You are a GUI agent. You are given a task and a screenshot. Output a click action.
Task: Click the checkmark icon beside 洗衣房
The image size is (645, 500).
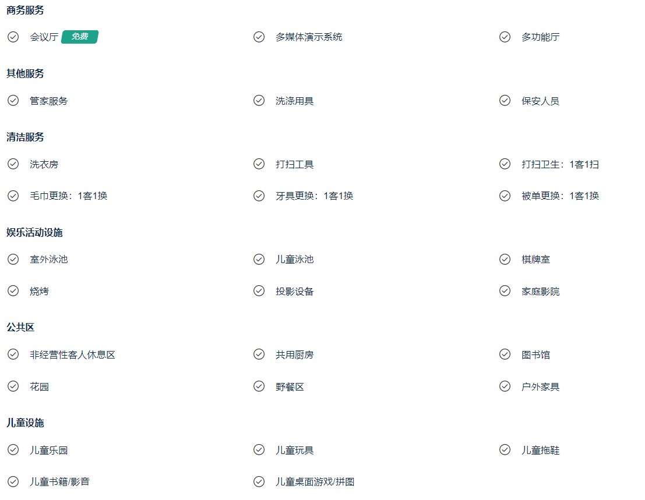pyautogui.click(x=13, y=164)
